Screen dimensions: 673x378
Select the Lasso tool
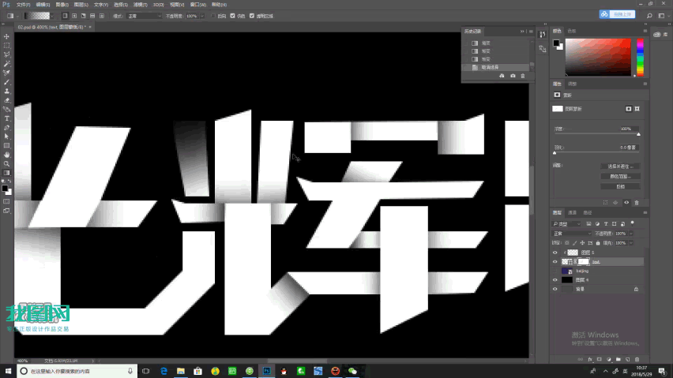point(6,54)
